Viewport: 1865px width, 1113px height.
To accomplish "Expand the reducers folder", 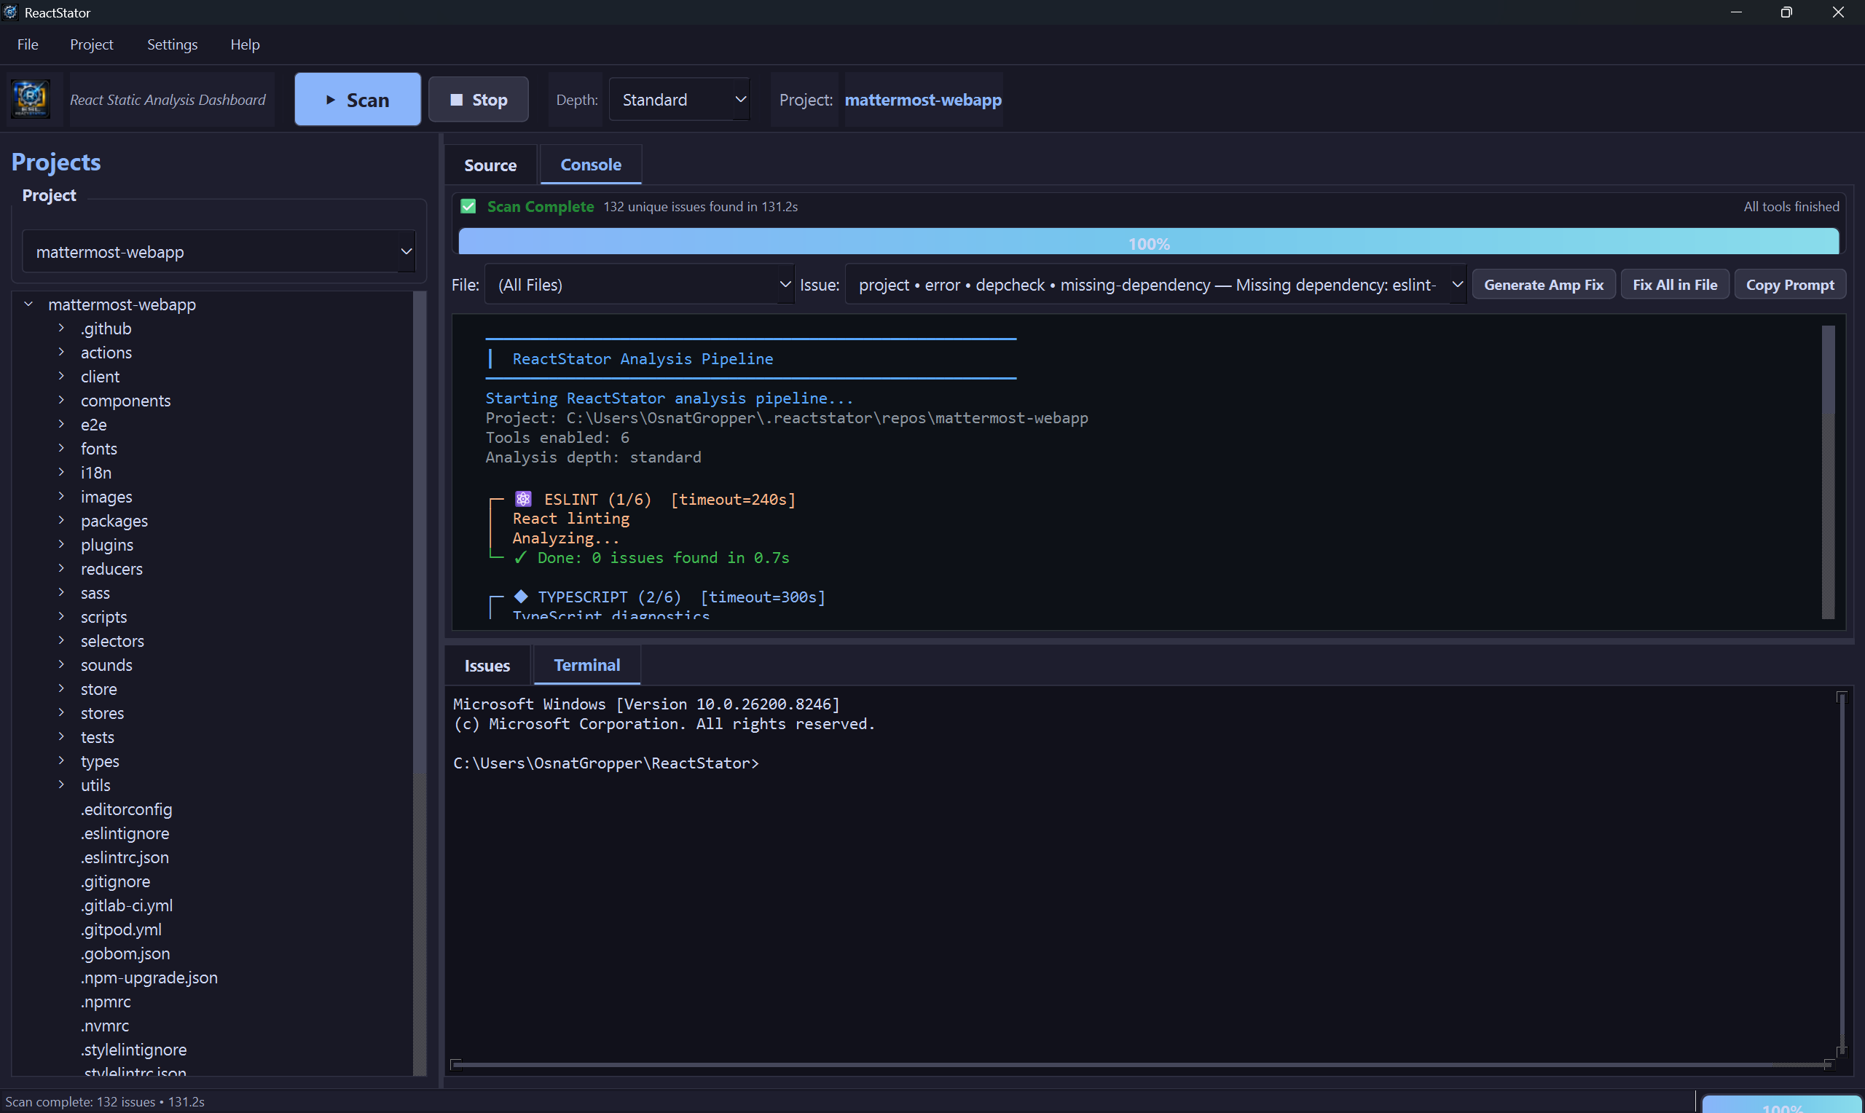I will pos(61,567).
